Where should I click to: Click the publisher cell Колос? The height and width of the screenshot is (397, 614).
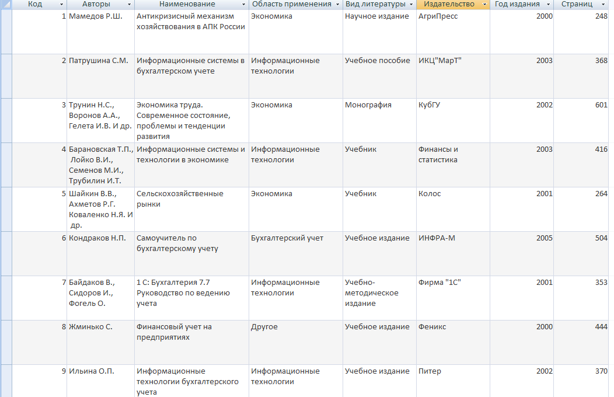[453, 210]
